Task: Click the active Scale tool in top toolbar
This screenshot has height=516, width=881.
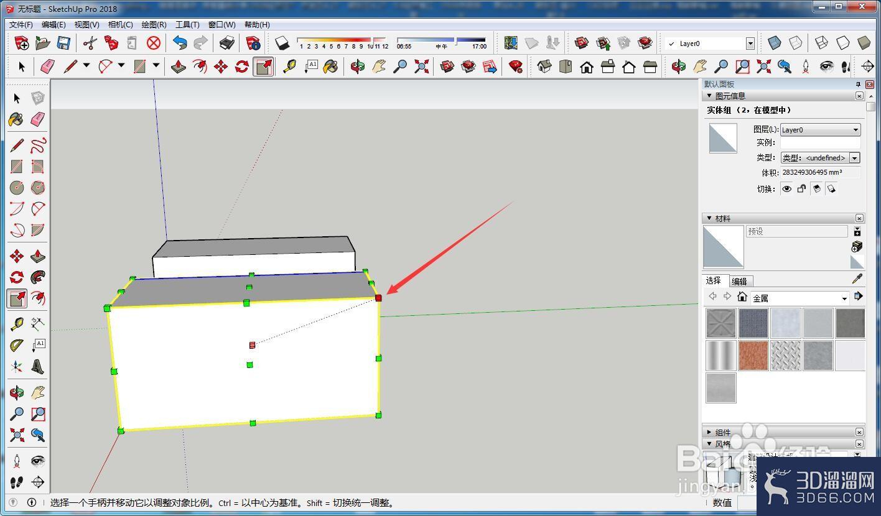Action: pos(264,67)
